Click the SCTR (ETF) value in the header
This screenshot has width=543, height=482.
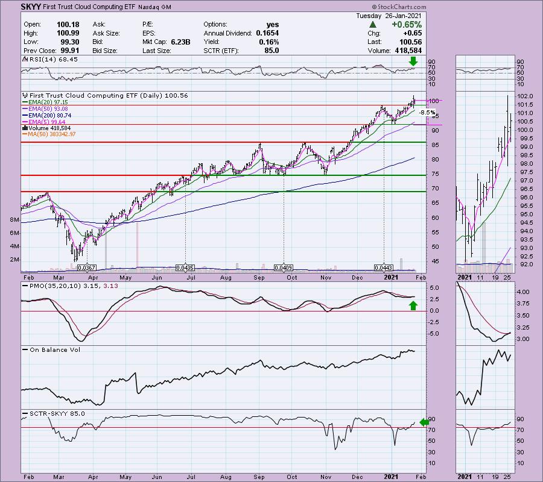272,51
